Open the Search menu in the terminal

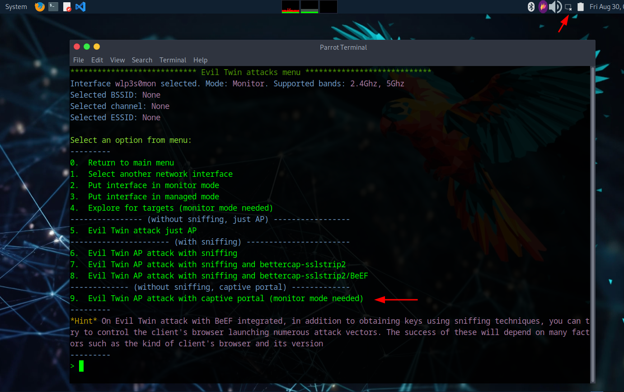142,60
